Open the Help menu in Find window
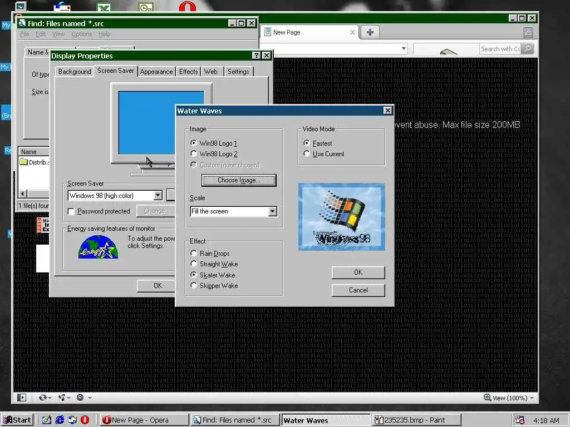570x427 pixels. click(x=104, y=34)
